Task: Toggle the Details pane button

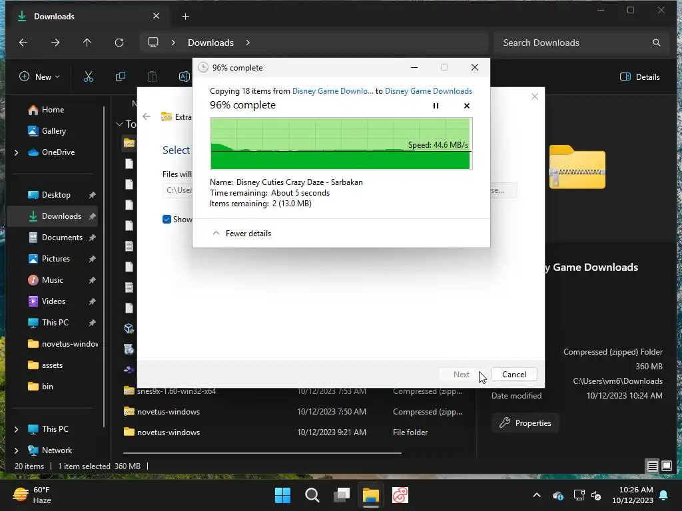Action: pyautogui.click(x=640, y=77)
